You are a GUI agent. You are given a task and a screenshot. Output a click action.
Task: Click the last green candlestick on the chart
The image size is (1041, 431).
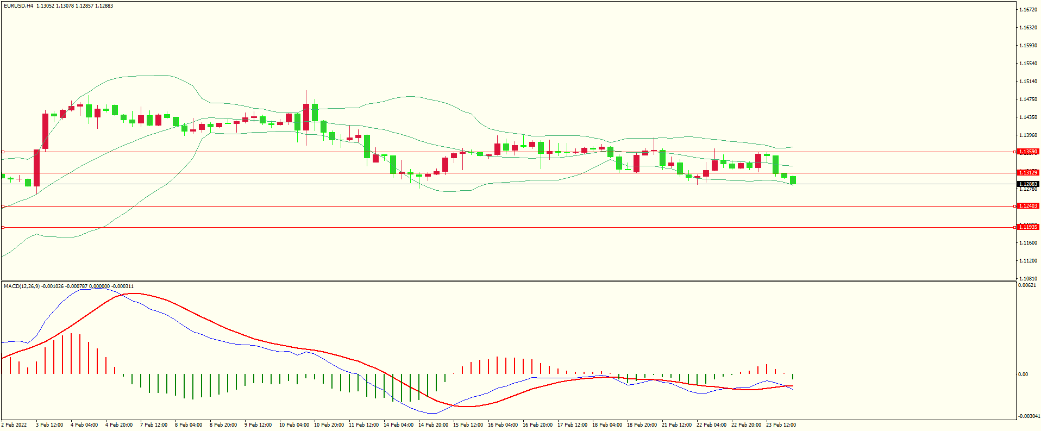coord(793,180)
